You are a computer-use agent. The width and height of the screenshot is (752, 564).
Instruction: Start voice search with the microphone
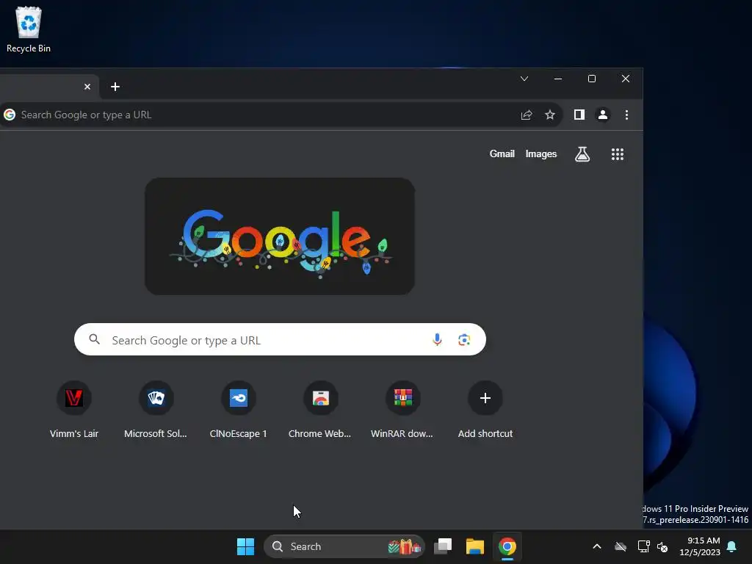tap(437, 339)
